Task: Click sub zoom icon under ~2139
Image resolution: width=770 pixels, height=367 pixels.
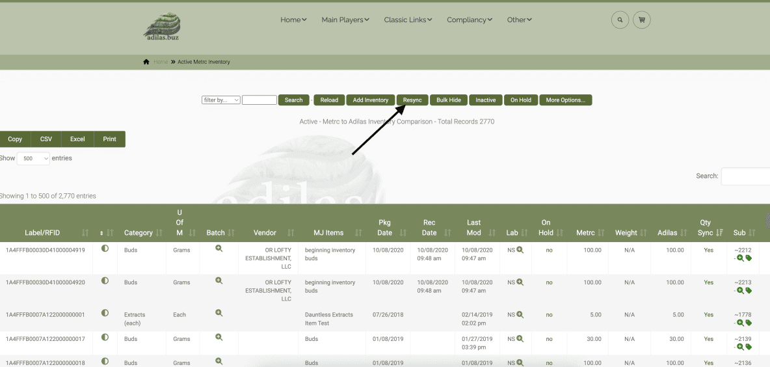Action: (741, 347)
